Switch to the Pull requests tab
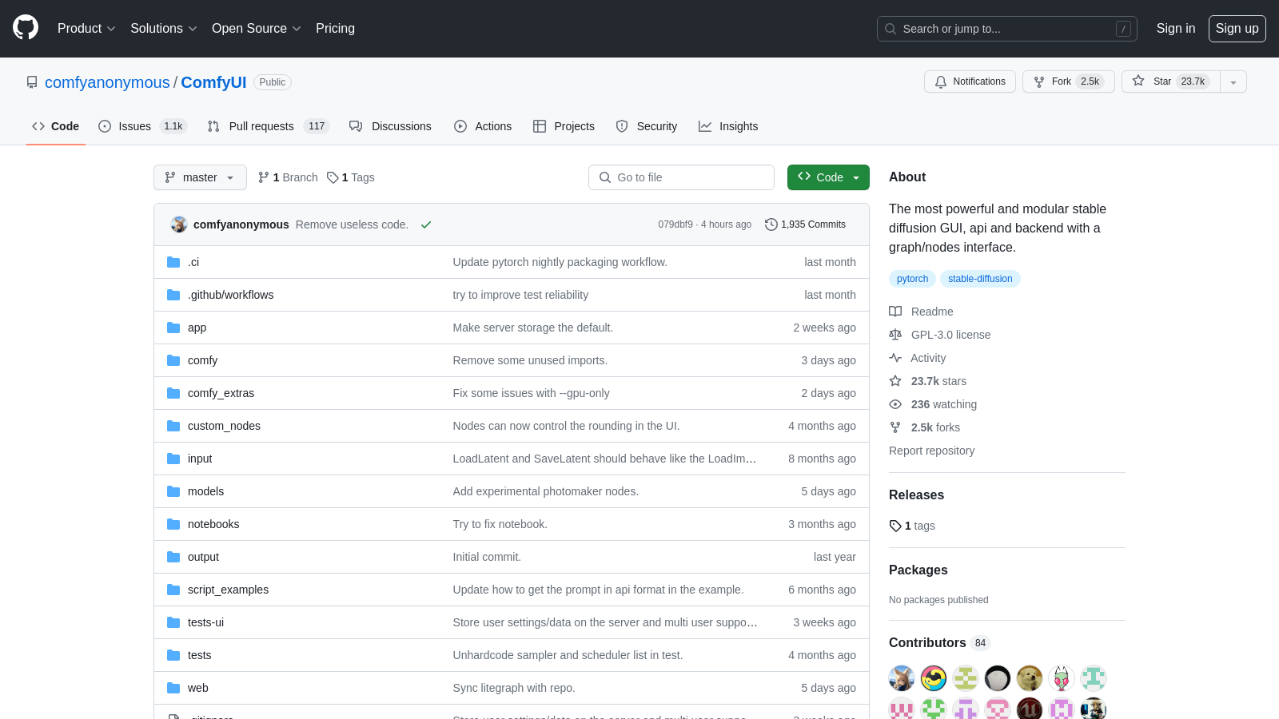The image size is (1279, 719). [x=268, y=126]
